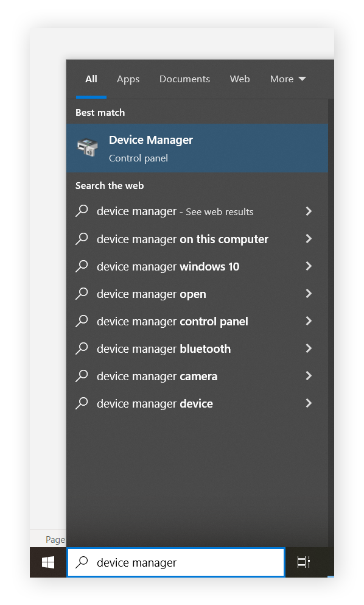Switch to the Apps tab

(x=128, y=79)
